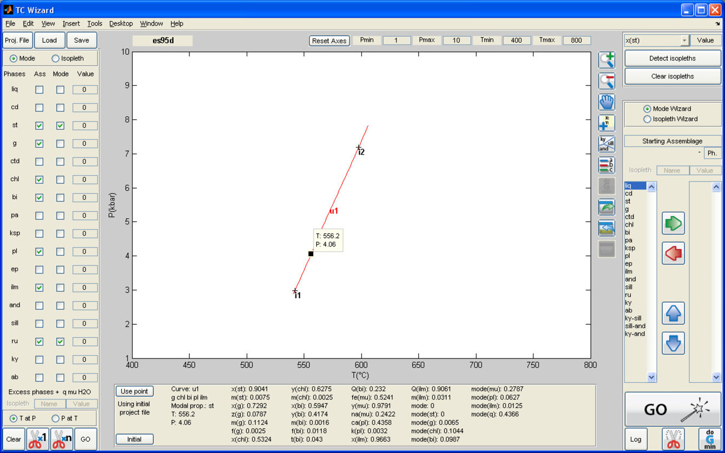Click the zoom out magnifier icon
This screenshot has width=725, height=453.
click(x=607, y=81)
